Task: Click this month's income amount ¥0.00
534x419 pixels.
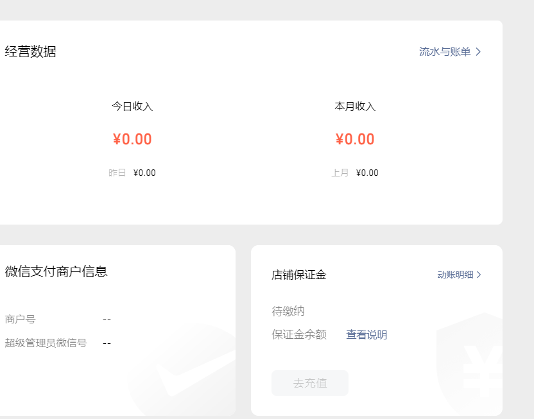Action: point(355,139)
